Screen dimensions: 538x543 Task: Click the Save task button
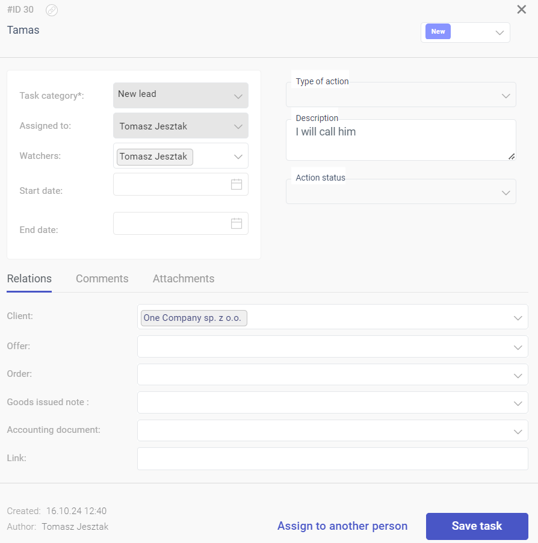click(x=477, y=526)
